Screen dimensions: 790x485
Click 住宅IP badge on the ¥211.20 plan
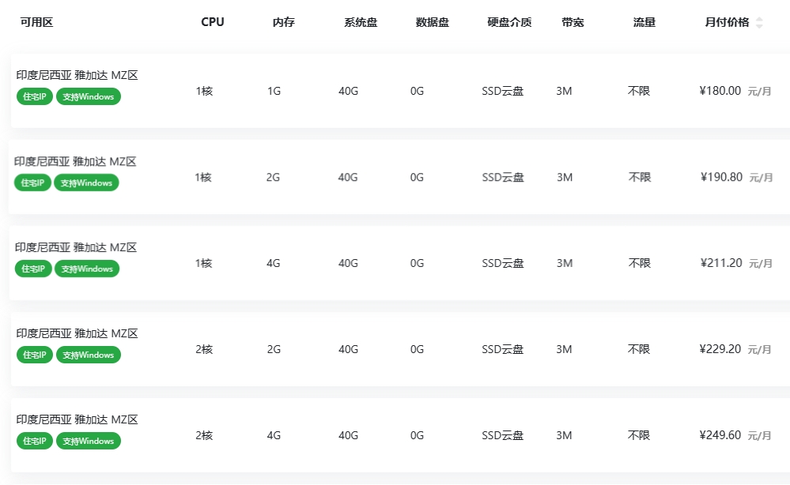coord(33,269)
